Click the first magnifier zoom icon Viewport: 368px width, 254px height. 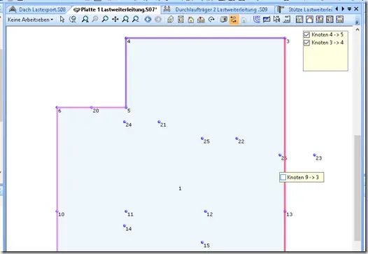85,20
